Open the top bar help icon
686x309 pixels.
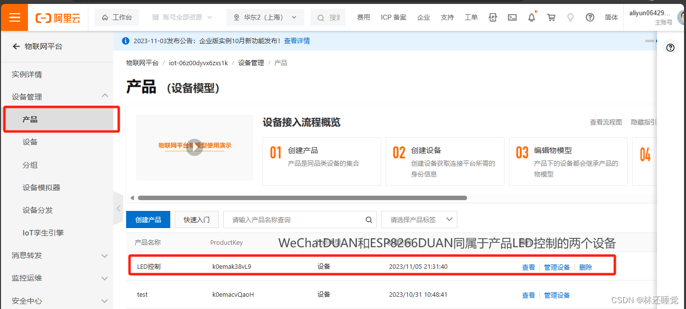(590, 17)
